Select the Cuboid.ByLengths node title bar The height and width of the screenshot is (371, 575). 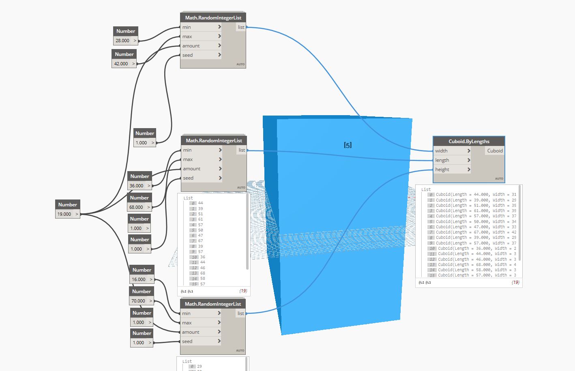point(469,142)
